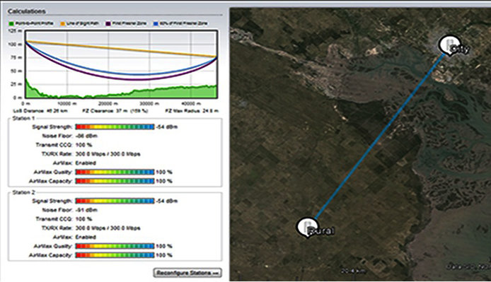Click Station 2 AirMax Capacity bar
Screen dimensions: 491x282
point(115,255)
